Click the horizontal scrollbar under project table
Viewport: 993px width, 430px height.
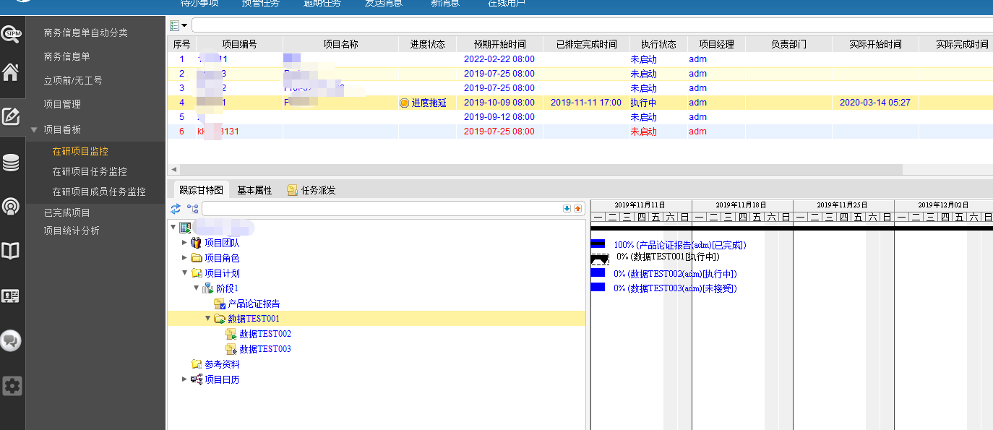(535, 169)
